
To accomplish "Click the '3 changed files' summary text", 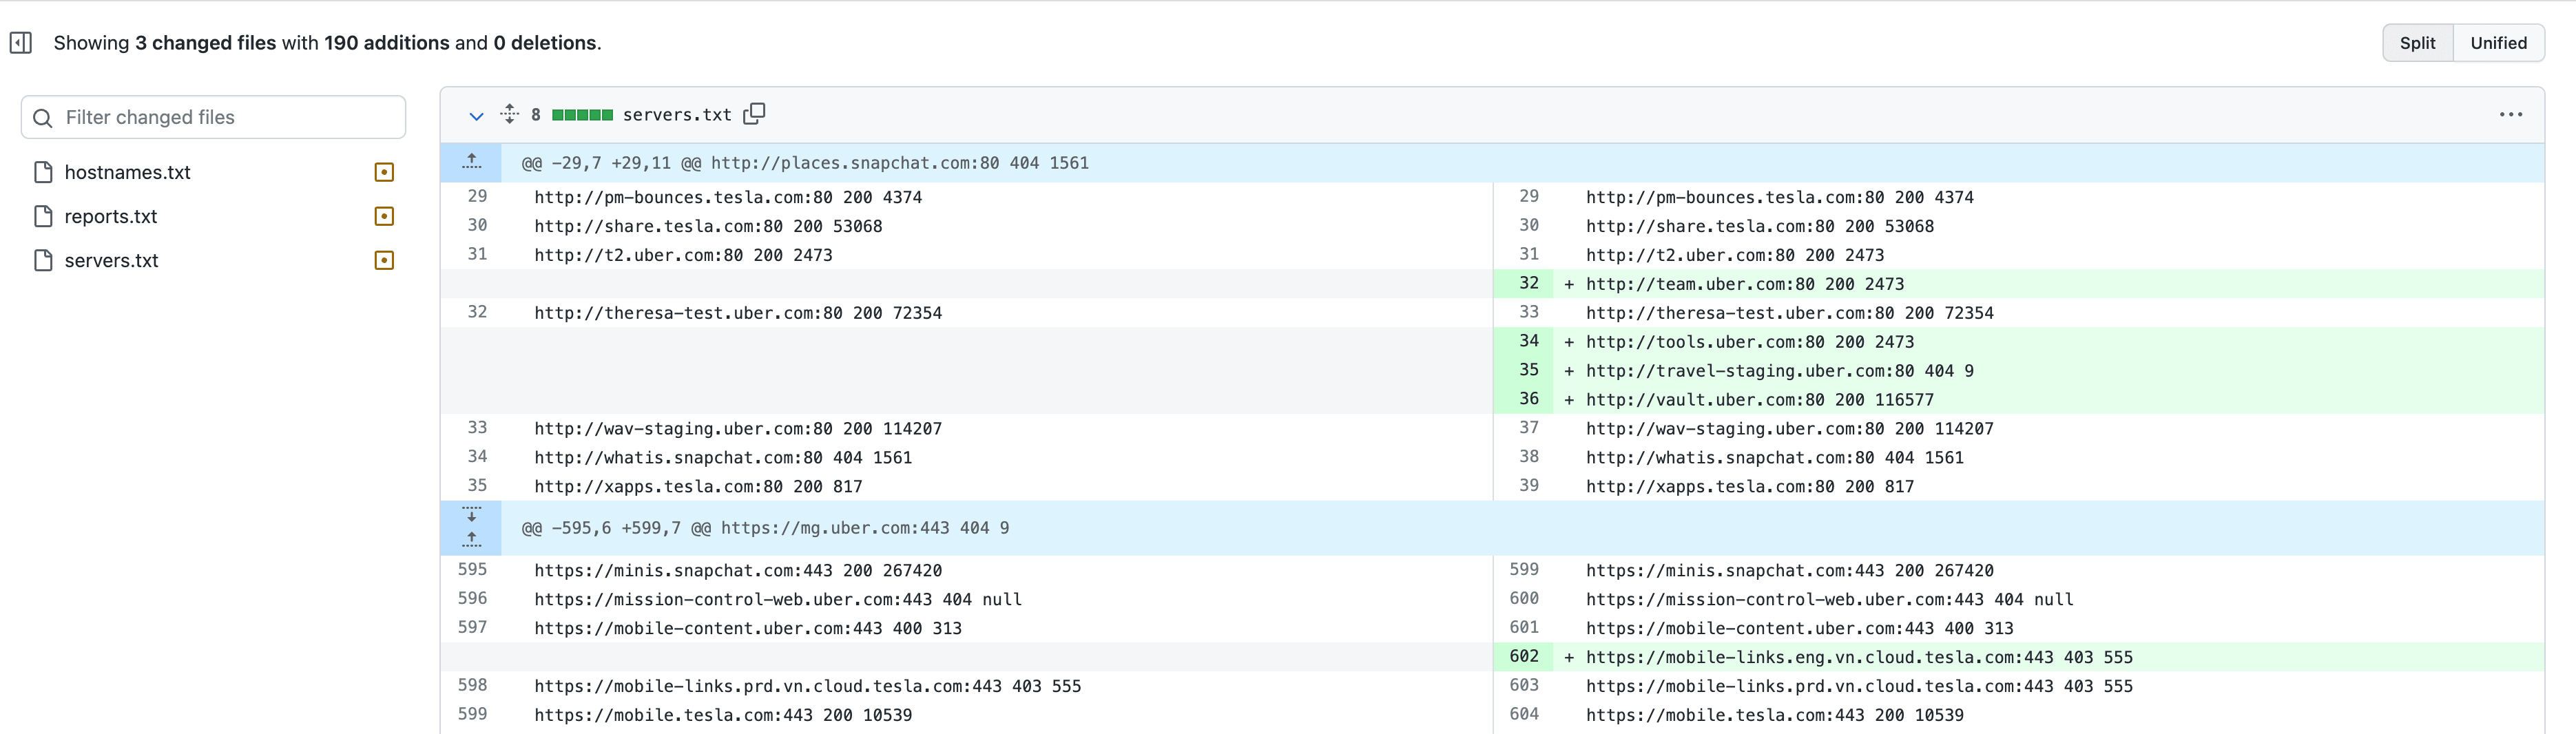I will [205, 43].
